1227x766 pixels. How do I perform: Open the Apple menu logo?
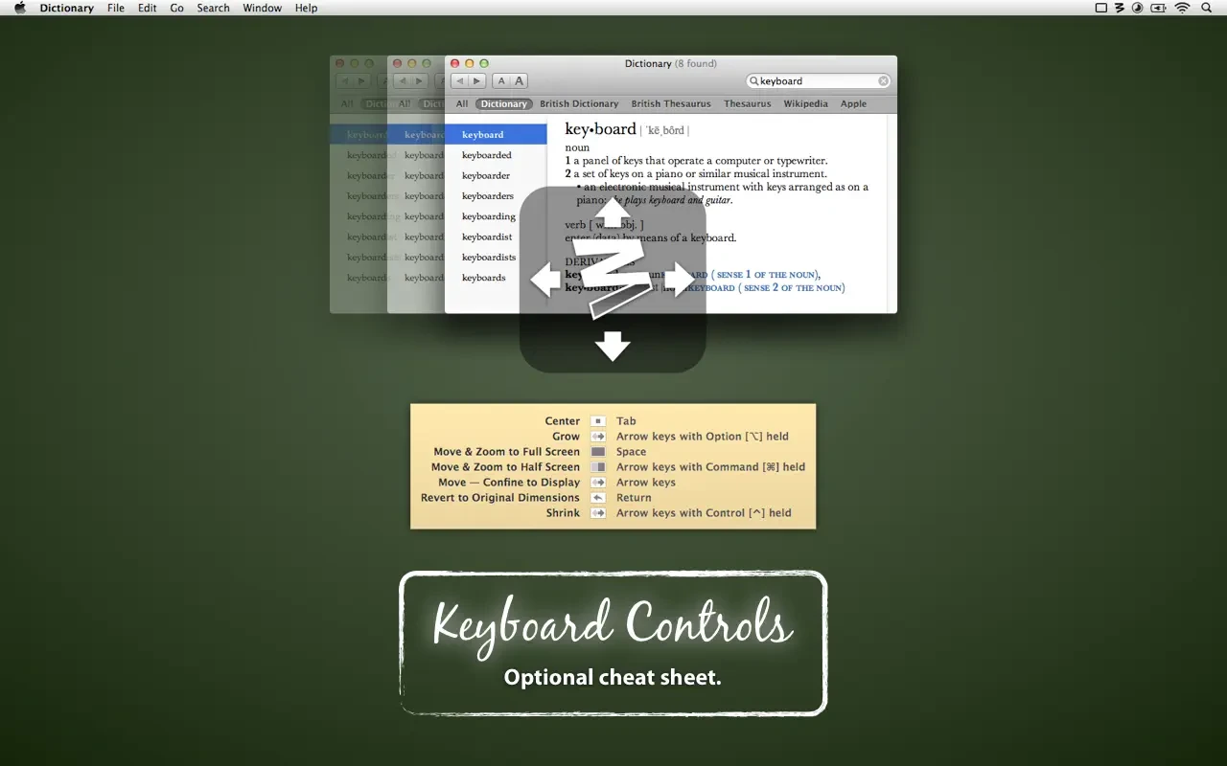(20, 8)
